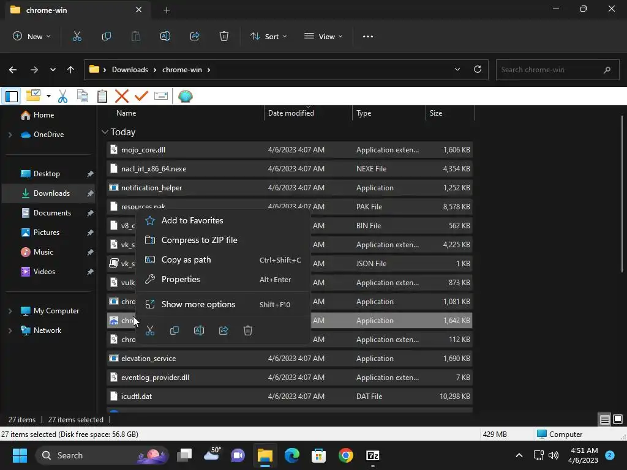
Task: Click the chrome-win tab
Action: tap(77, 10)
